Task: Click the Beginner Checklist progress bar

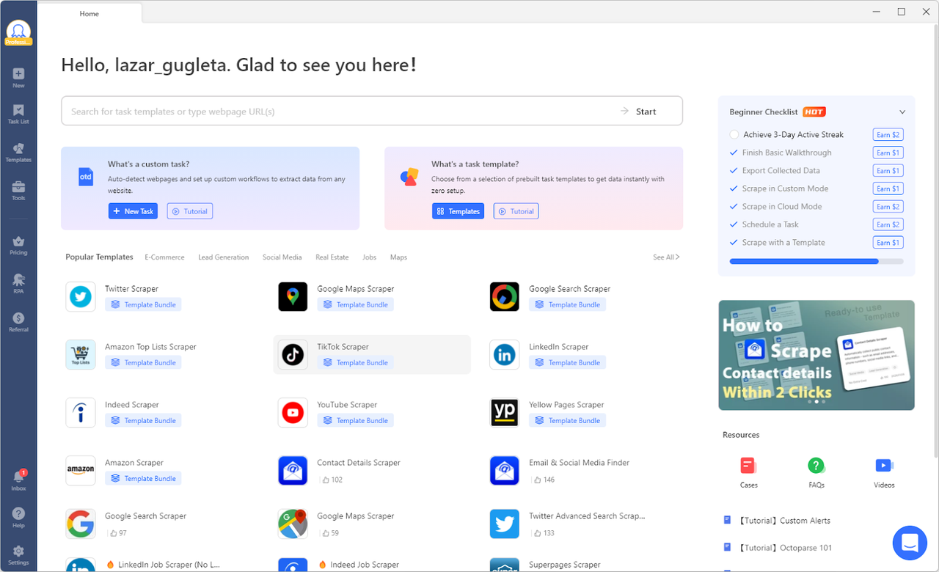Action: pos(816,261)
